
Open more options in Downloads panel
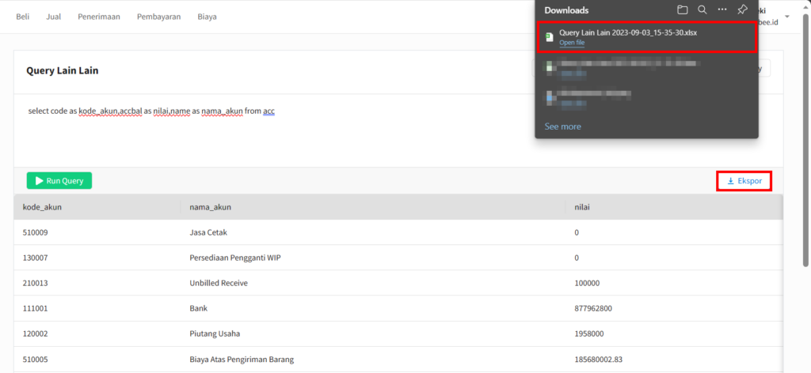pos(722,10)
